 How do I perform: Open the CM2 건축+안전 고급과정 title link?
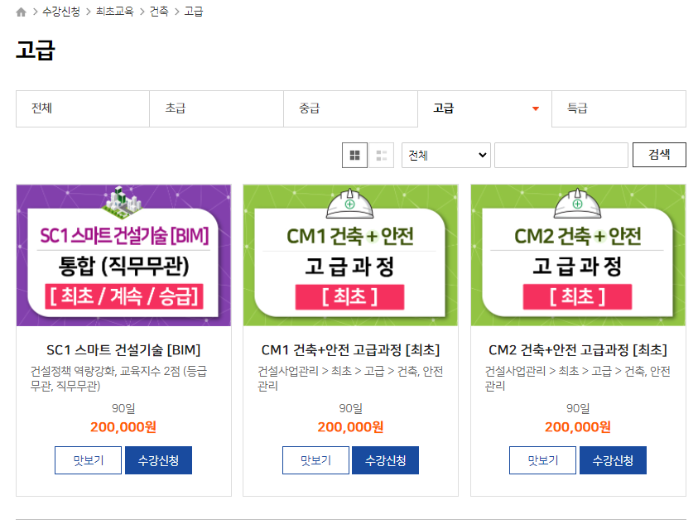(x=578, y=349)
